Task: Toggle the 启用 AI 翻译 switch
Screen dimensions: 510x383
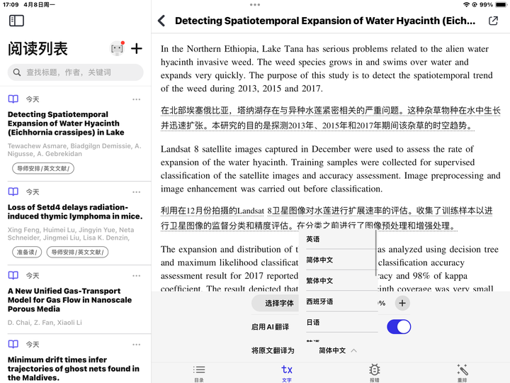Action: [399, 327]
